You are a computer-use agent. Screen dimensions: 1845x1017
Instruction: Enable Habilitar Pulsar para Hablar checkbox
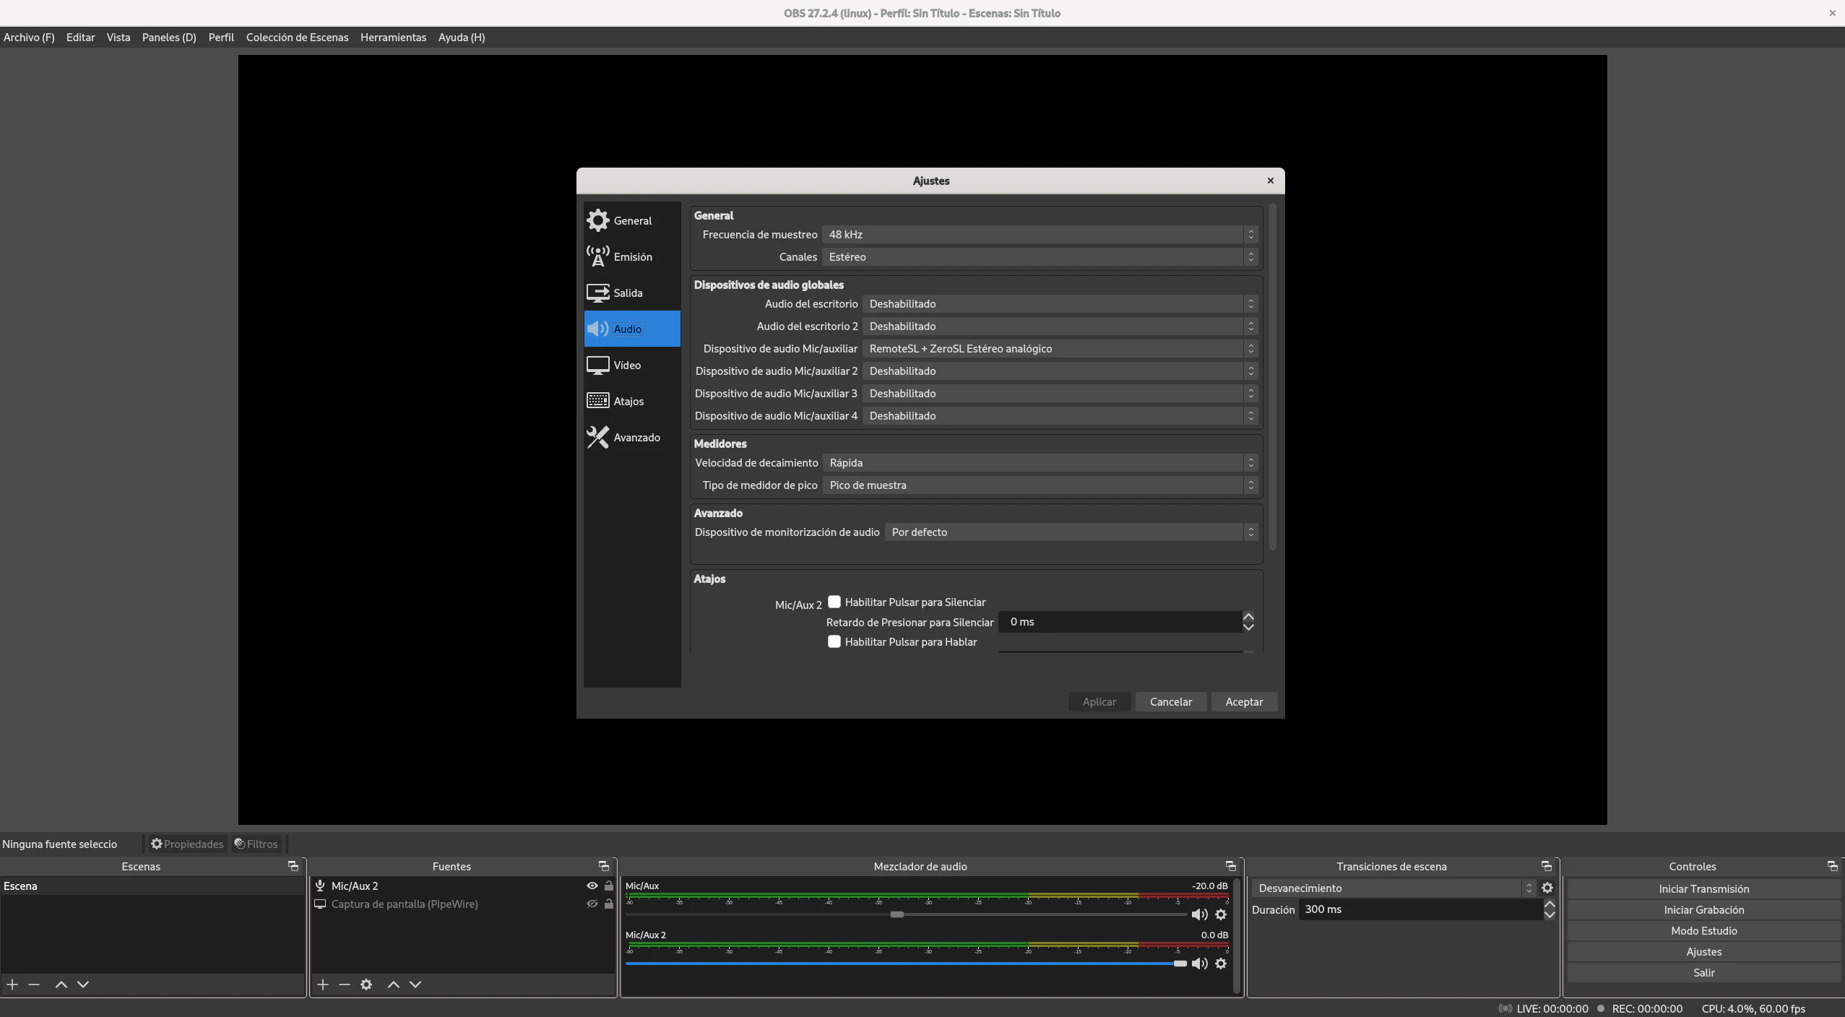coord(834,641)
